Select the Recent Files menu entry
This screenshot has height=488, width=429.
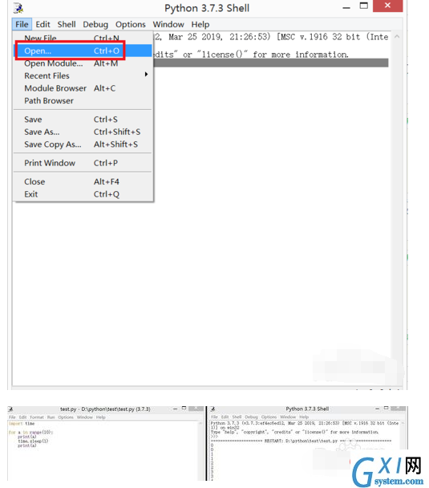pyautogui.click(x=83, y=75)
